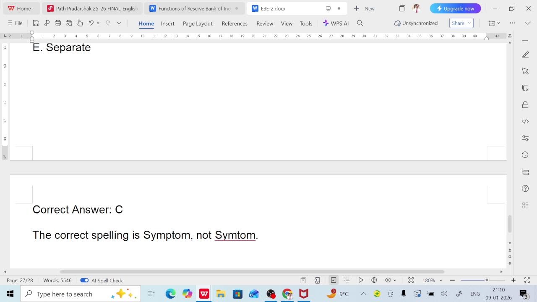Viewport: 537px width, 302px height.
Task: Open the WPS AI button
Action: [x=336, y=23]
